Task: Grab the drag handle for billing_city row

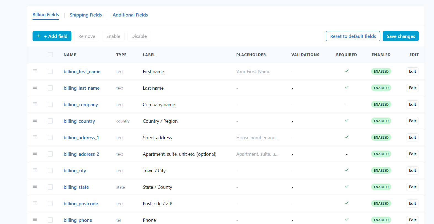Action: point(35,170)
